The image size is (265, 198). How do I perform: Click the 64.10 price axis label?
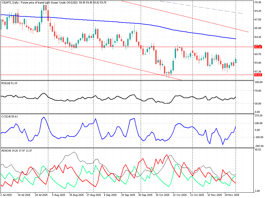pos(258,37)
